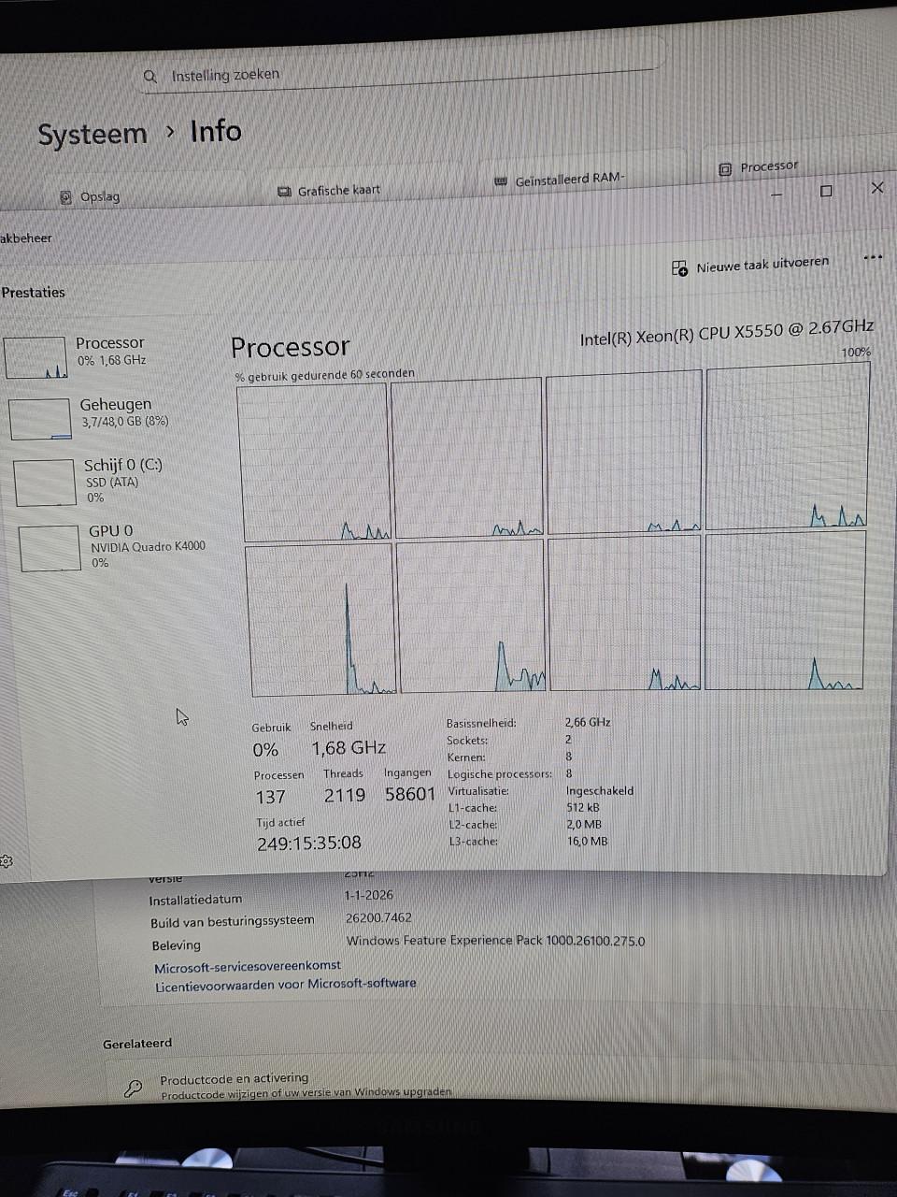Click the Processor chip icon in Settings
The width and height of the screenshot is (897, 1197).
coord(725,169)
